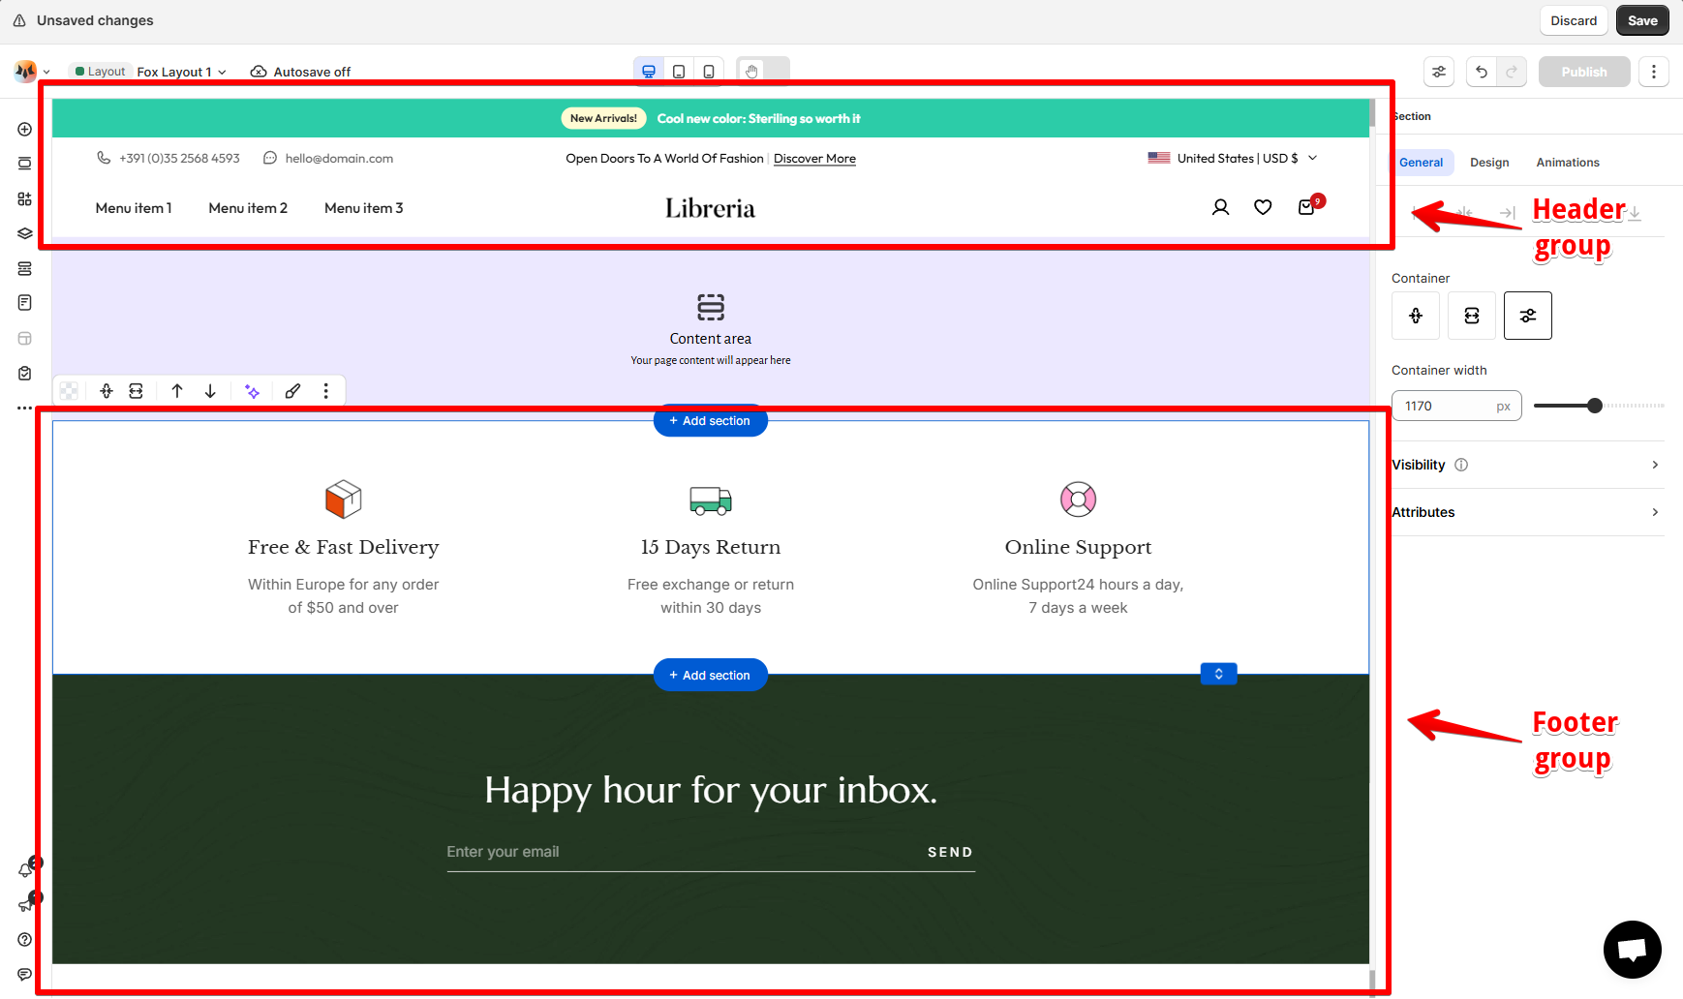Screen dimensions: 1683x999
Task: Switch to mobile preview mode
Action: (x=709, y=72)
